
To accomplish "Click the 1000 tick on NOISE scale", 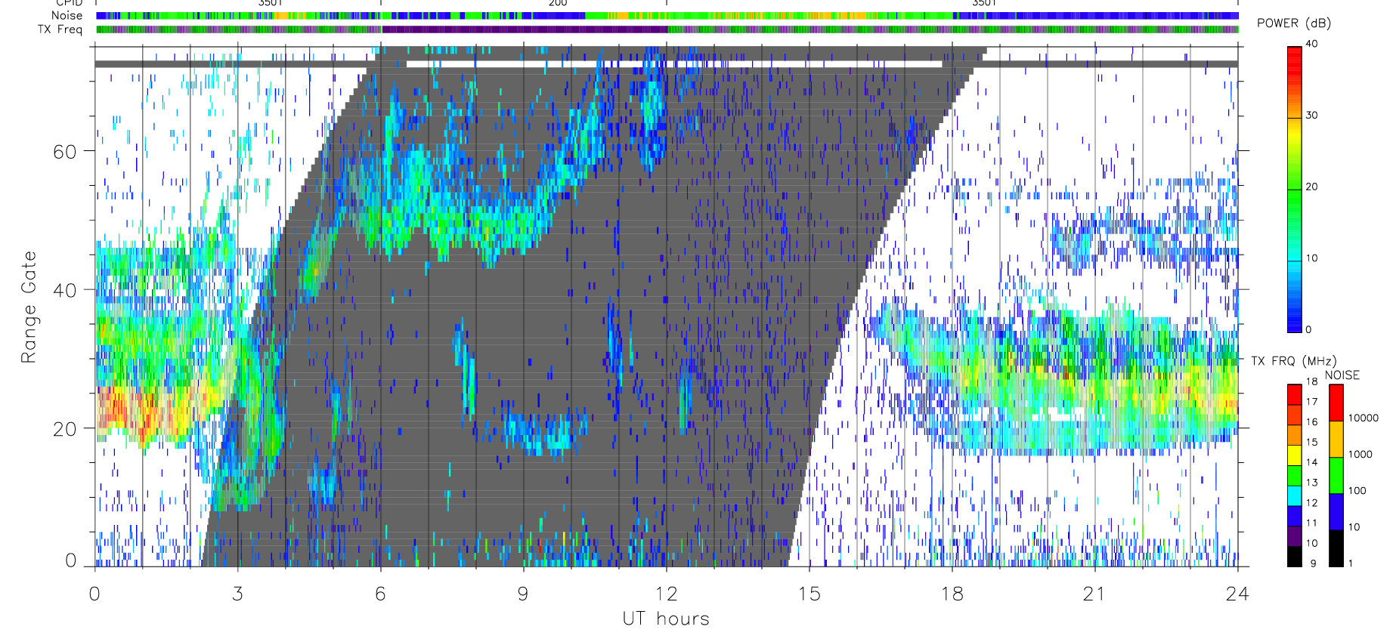I will [x=1360, y=454].
